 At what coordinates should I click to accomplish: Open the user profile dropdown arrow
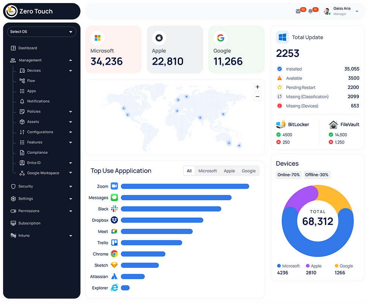pos(357,11)
